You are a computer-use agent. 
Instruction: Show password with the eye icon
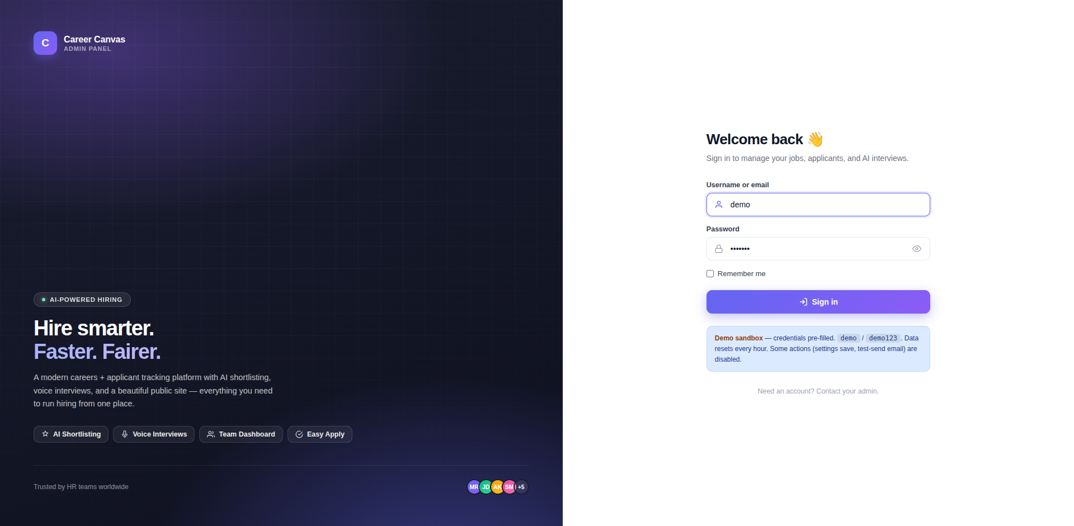pos(917,249)
